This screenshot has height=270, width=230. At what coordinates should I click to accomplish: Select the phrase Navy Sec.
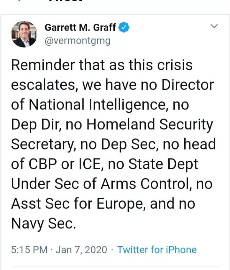tap(43, 224)
